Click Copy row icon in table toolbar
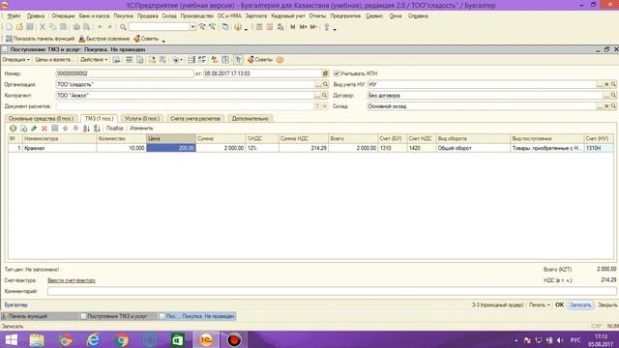 23,129
